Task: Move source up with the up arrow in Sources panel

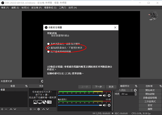Action: (x=43, y=109)
